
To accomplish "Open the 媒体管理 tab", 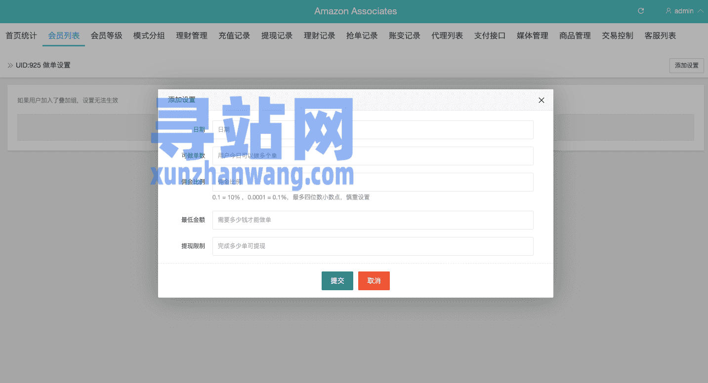I will [533, 36].
